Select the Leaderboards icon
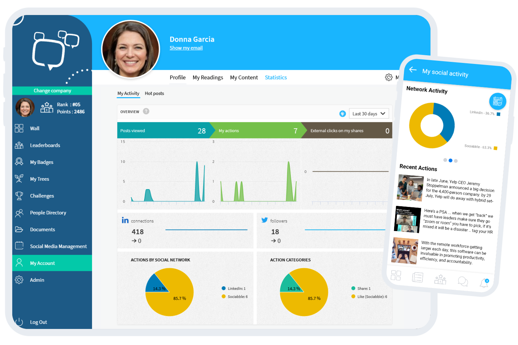Screen dimensions: 518x345 tap(19, 145)
